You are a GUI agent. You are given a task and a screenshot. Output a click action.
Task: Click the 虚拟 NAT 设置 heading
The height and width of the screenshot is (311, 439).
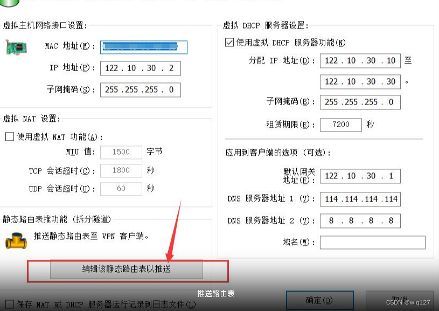coord(31,119)
